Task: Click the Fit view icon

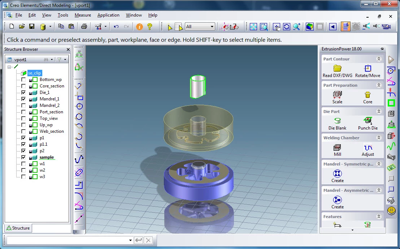Action: click(x=253, y=27)
